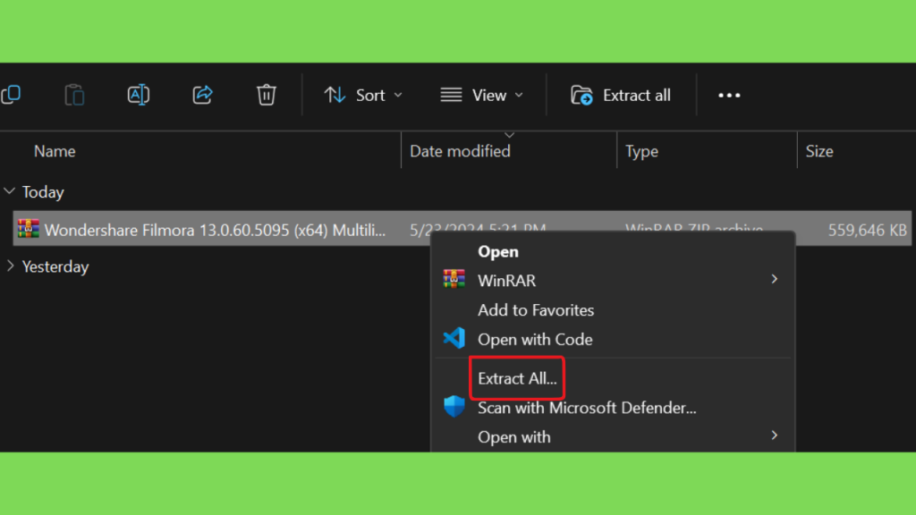Screen dimensions: 916x515
Task: Click the 559,646 KB size value
Action: (867, 230)
